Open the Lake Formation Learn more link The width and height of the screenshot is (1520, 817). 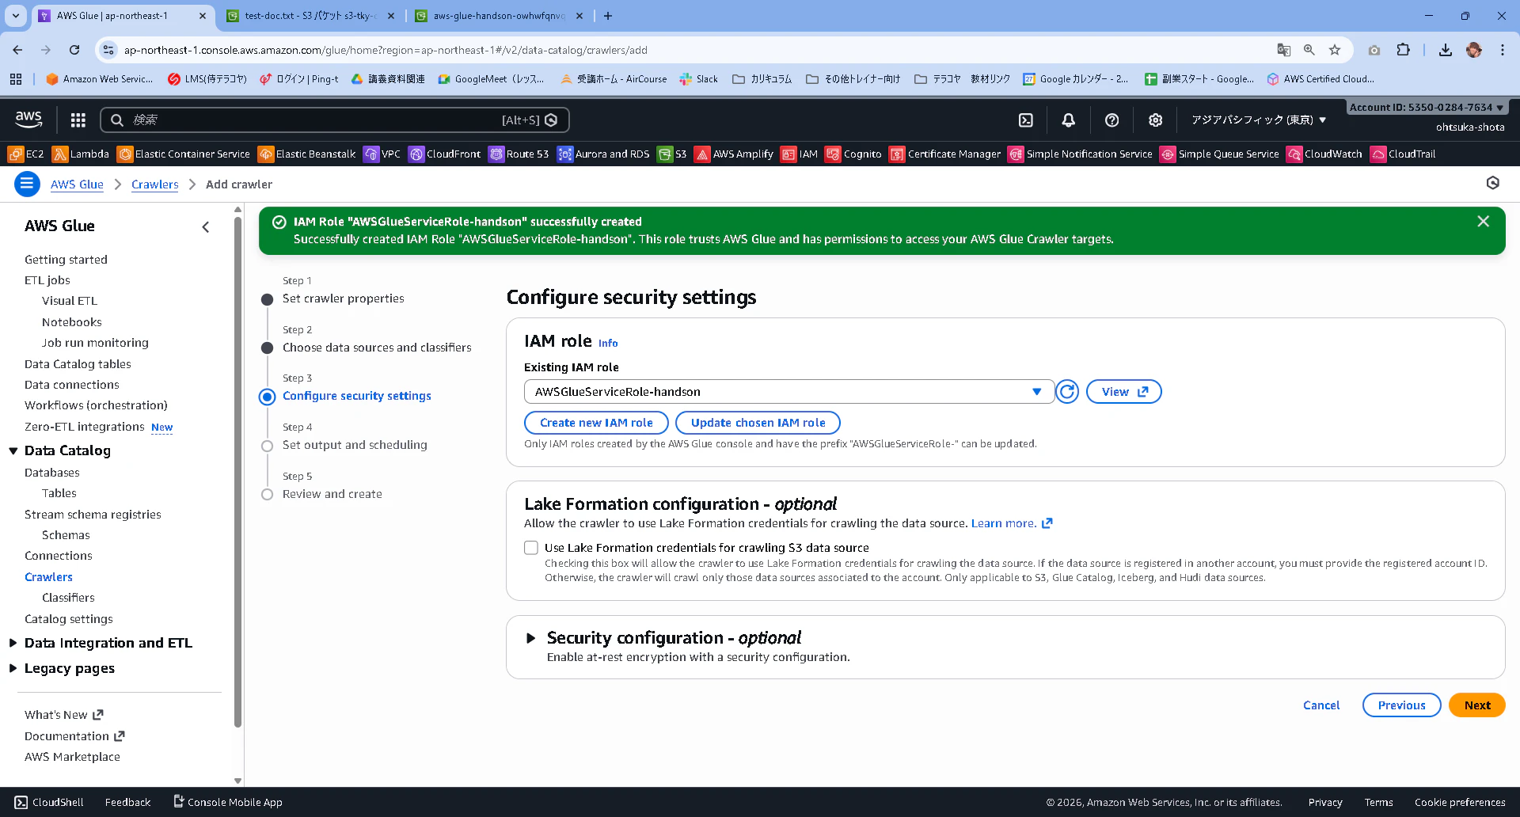pos(1012,523)
